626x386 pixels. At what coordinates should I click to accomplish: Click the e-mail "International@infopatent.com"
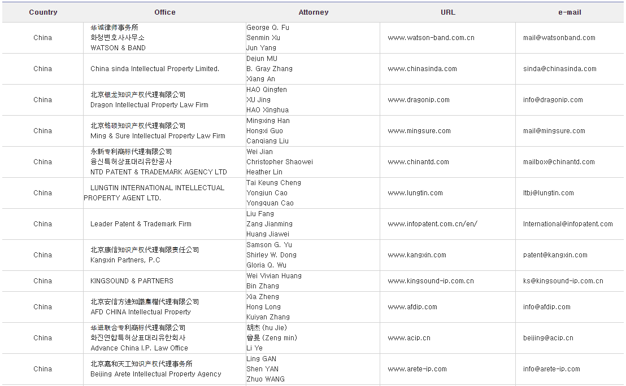[568, 225]
